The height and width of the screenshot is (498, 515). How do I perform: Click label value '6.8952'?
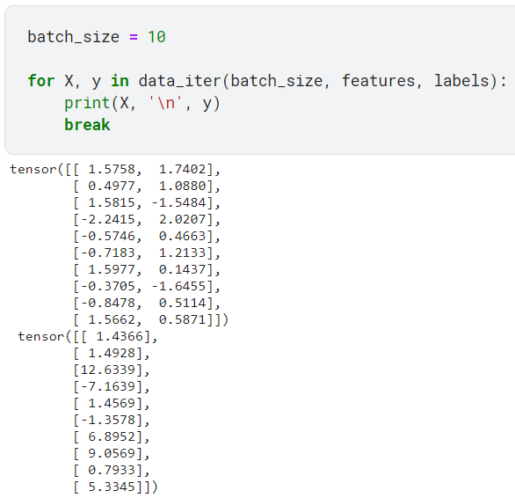pyautogui.click(x=112, y=436)
